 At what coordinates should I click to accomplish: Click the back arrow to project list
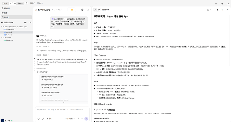[x=2, y=22]
